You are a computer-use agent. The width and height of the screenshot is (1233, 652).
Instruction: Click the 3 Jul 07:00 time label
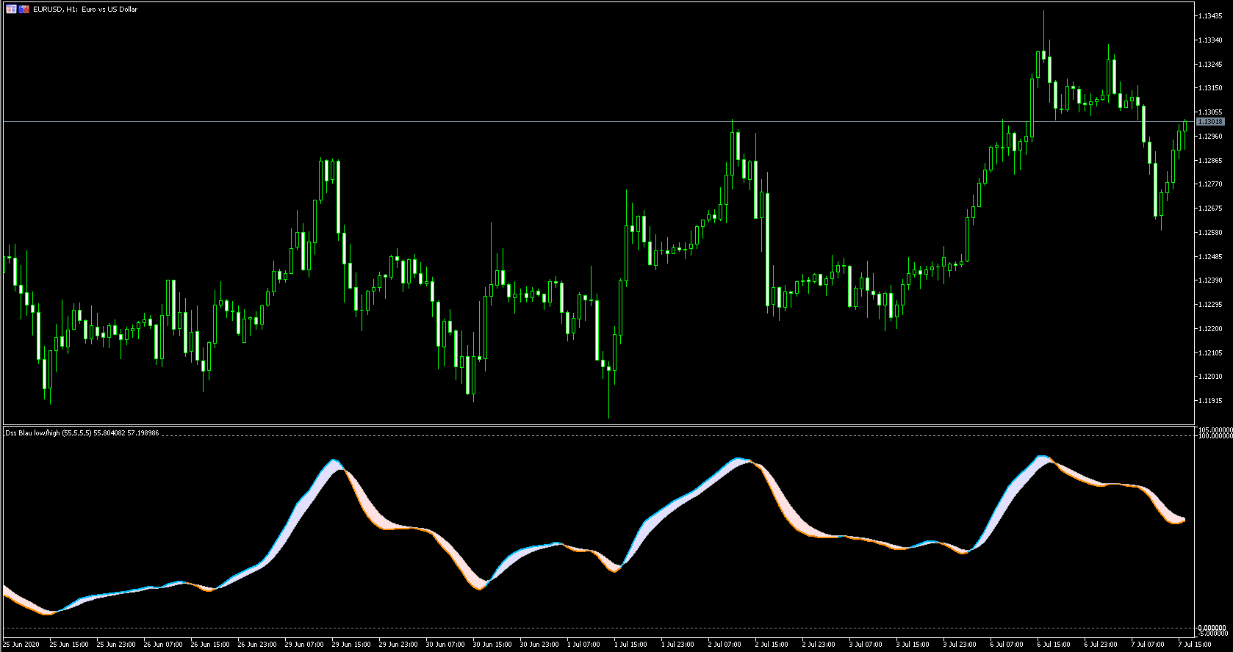pos(866,645)
